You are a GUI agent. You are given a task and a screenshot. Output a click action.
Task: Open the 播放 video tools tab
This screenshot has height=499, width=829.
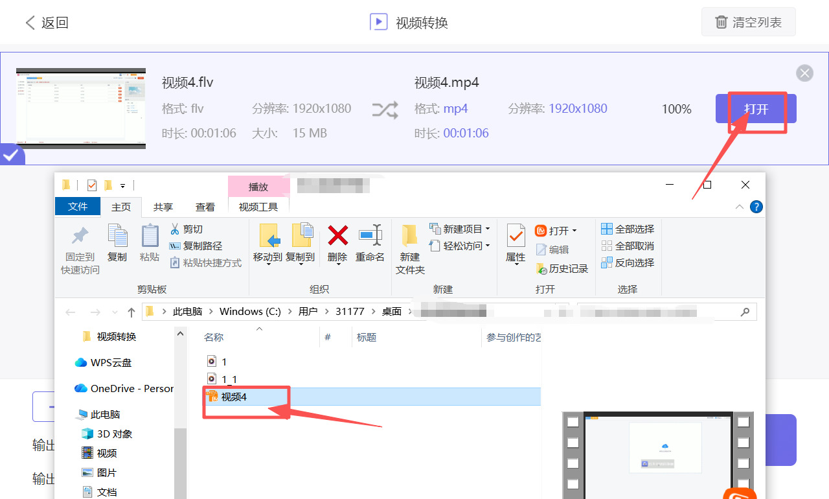pyautogui.click(x=258, y=186)
